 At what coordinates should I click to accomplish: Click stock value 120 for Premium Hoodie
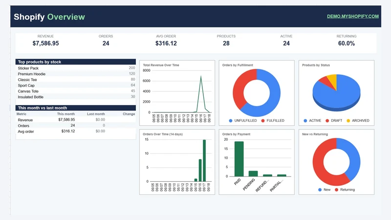click(x=132, y=74)
